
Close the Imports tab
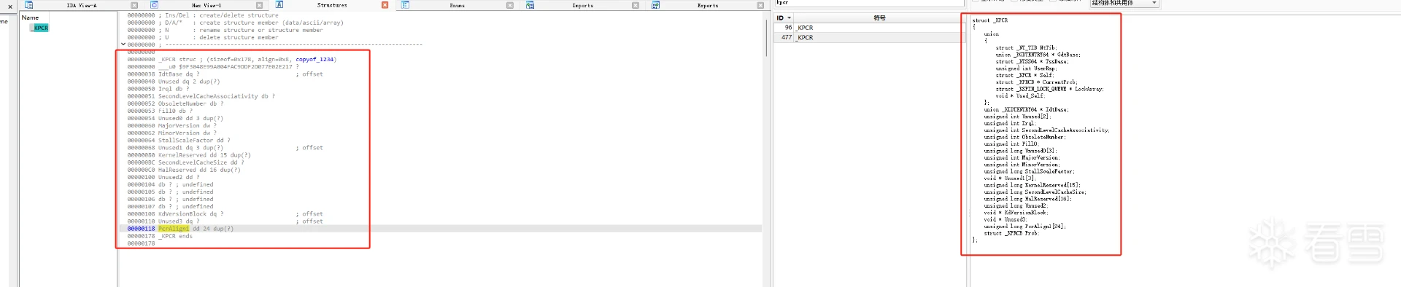[x=635, y=5]
